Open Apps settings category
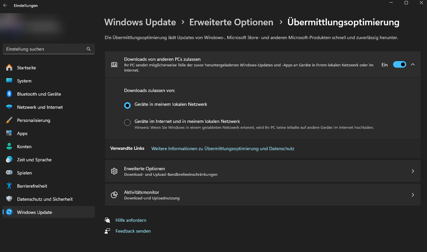 [x=49, y=133]
